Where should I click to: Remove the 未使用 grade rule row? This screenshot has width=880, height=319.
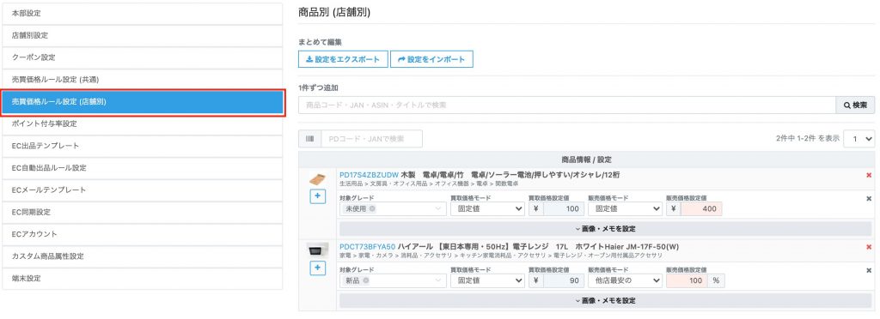click(x=869, y=198)
